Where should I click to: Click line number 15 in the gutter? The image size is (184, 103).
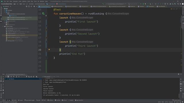click(40, 30)
